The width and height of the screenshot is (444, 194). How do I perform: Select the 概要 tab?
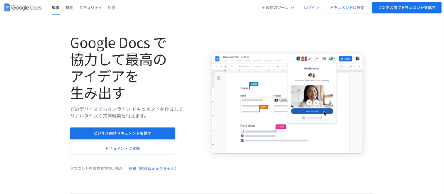pyautogui.click(x=56, y=8)
